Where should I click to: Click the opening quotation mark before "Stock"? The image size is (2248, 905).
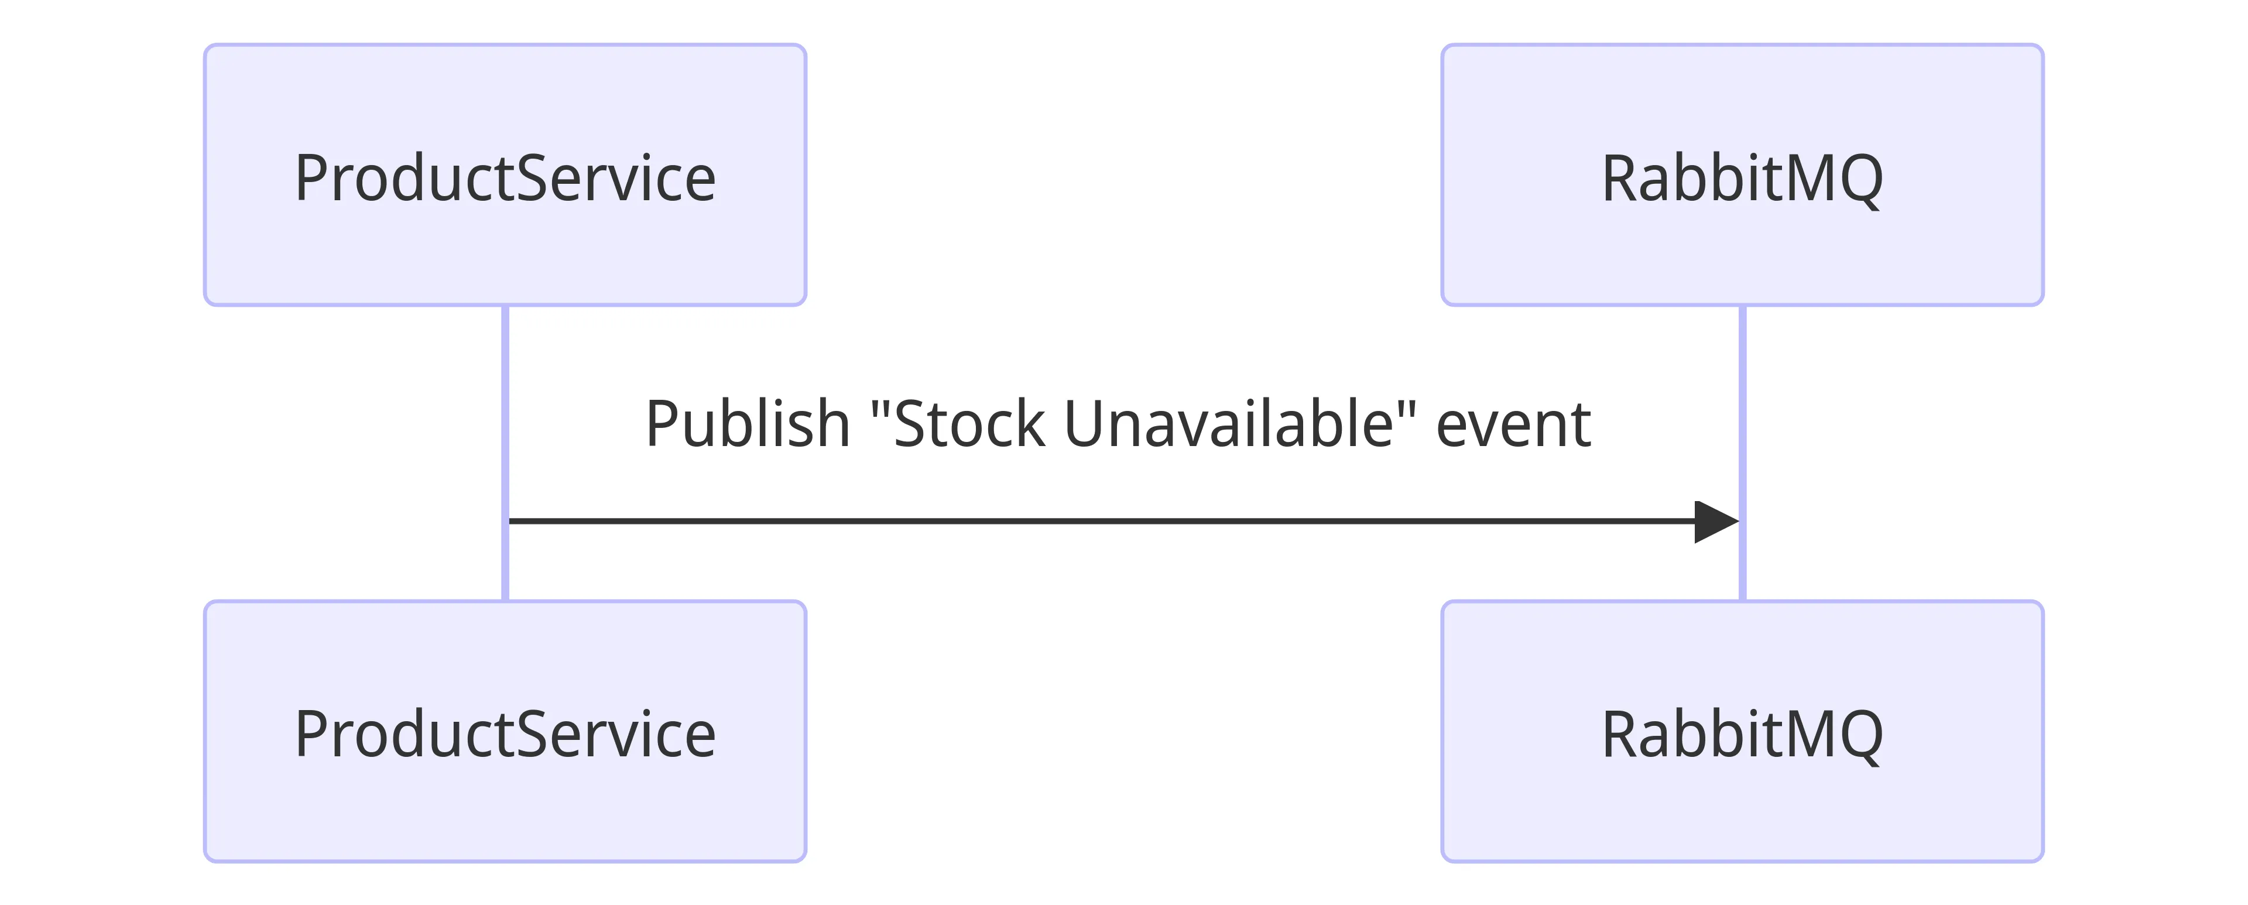tap(880, 409)
